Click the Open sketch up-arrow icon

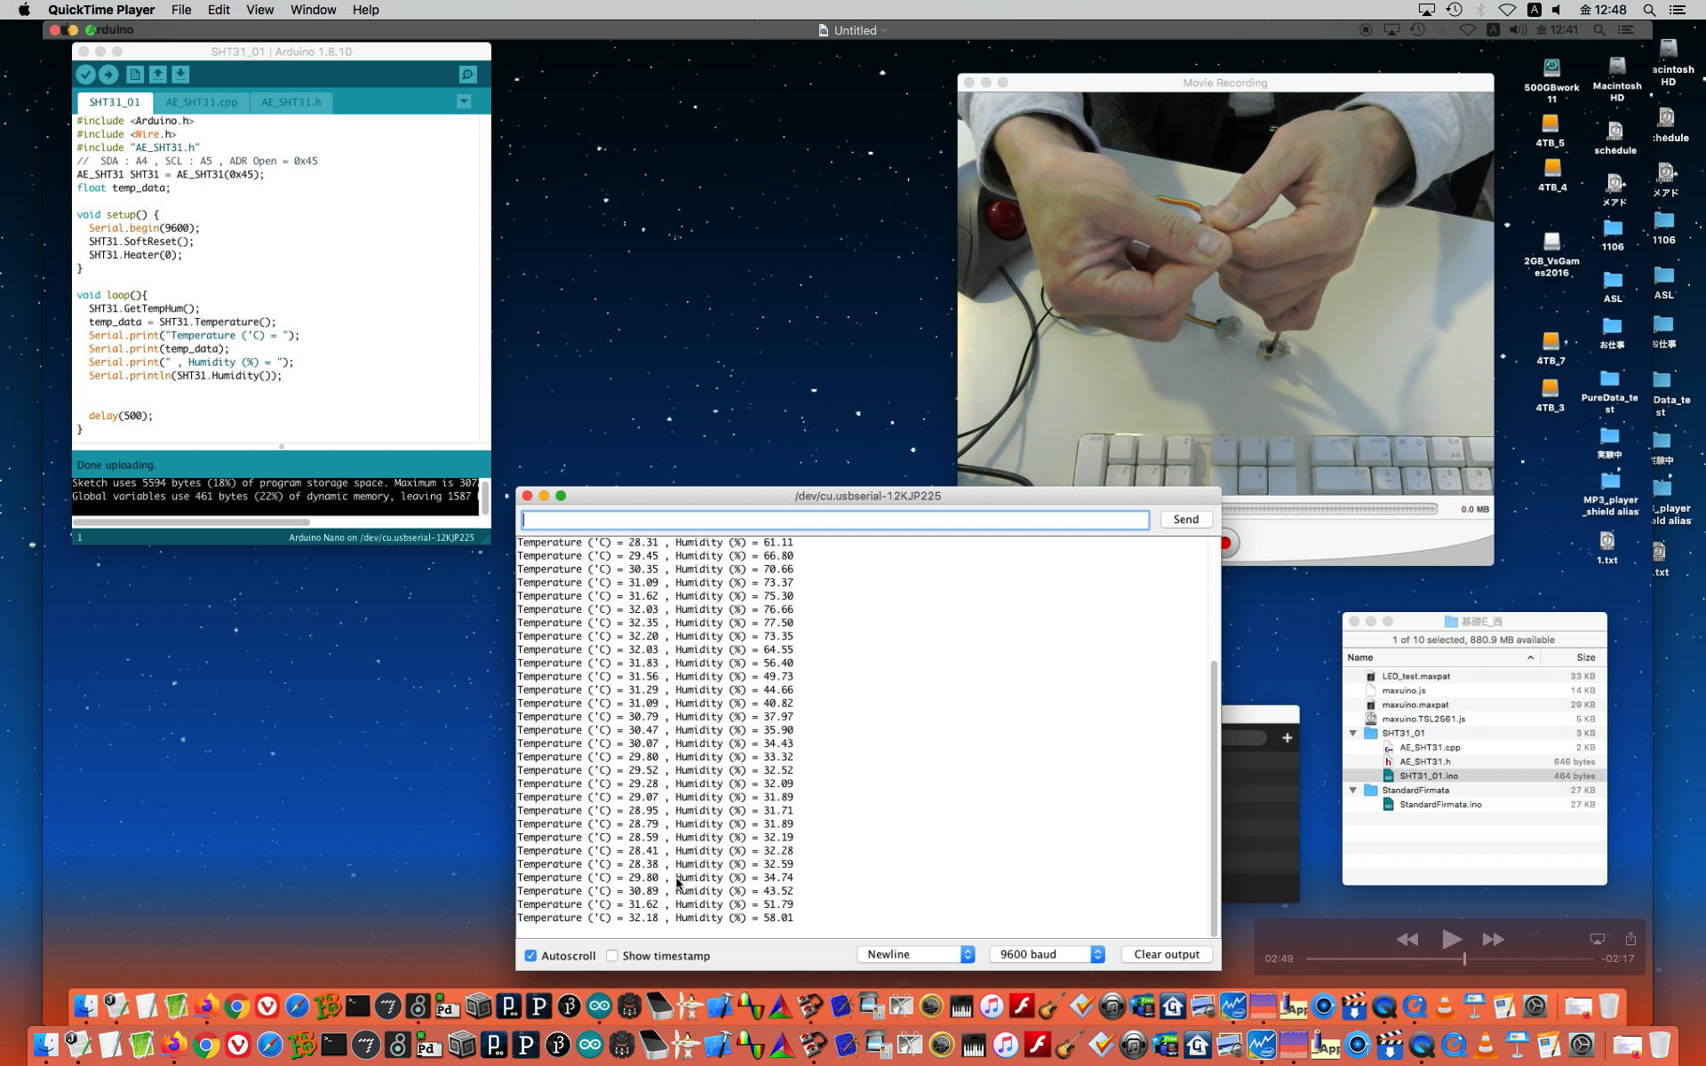pos(157,76)
